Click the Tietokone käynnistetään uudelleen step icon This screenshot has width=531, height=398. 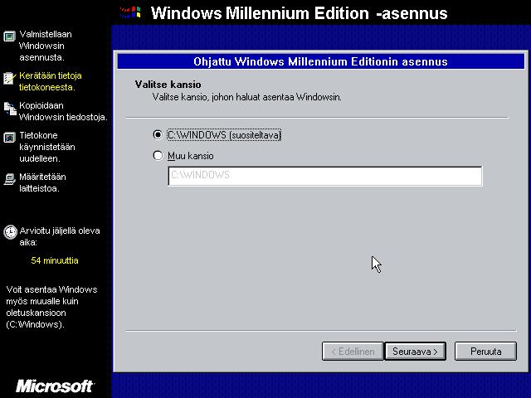click(9, 138)
